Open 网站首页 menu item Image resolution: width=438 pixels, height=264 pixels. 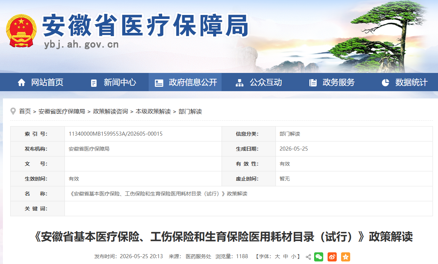47,82
